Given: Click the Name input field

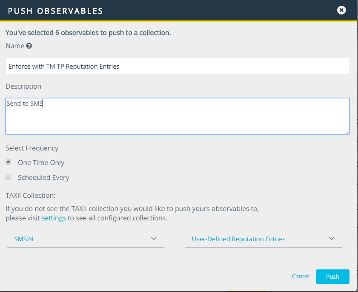Looking at the screenshot, I should point(177,66).
